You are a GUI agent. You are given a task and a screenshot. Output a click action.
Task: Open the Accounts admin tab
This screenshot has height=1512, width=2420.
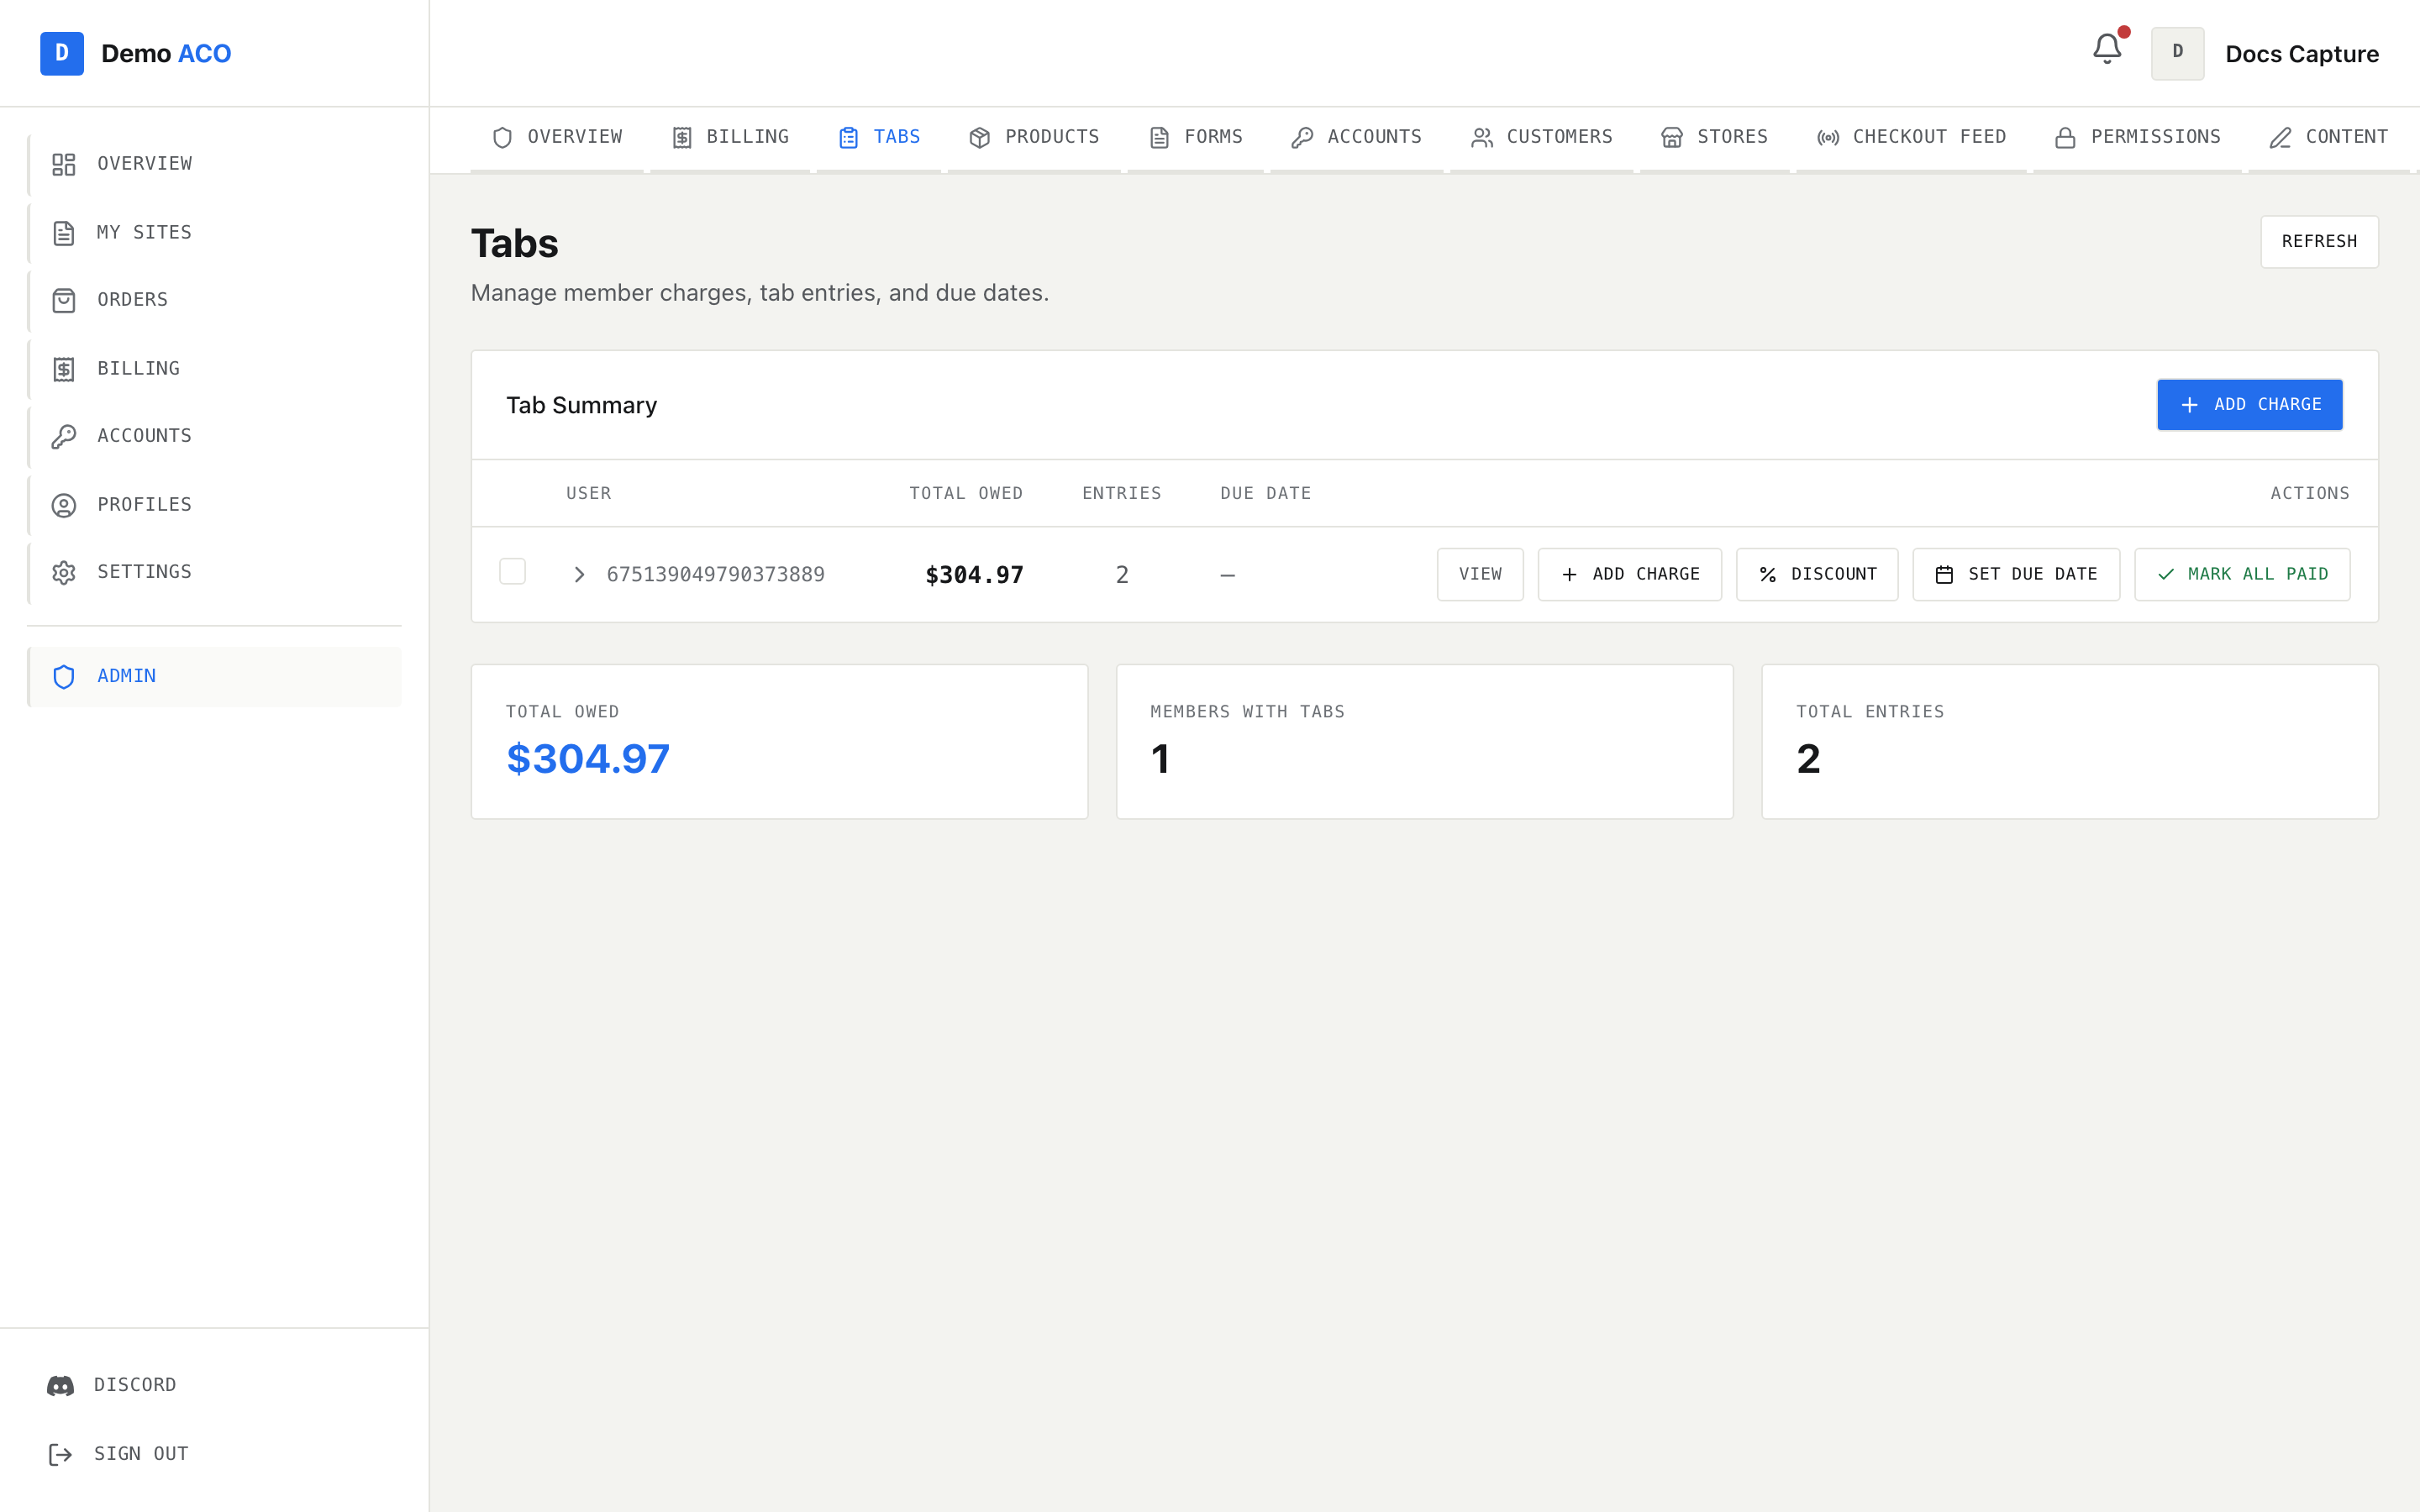click(x=1356, y=138)
